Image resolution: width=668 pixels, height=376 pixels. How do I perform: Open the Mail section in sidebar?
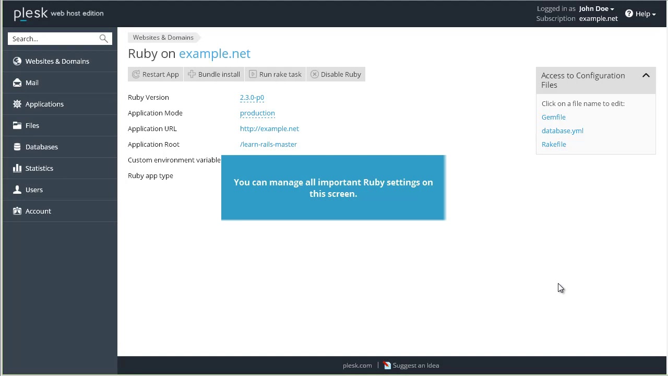coord(60,83)
